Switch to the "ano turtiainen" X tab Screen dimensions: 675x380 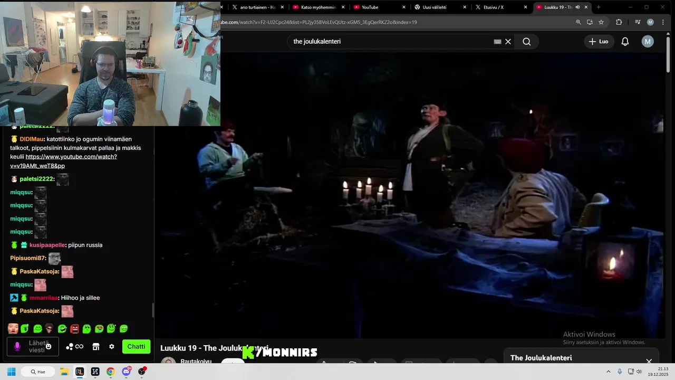click(x=257, y=7)
